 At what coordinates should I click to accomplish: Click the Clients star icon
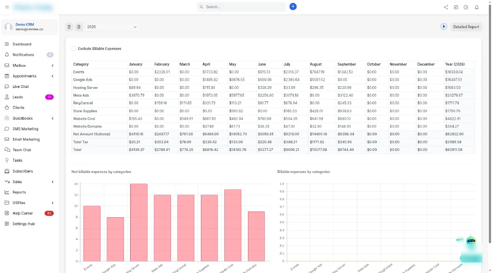tap(7, 107)
